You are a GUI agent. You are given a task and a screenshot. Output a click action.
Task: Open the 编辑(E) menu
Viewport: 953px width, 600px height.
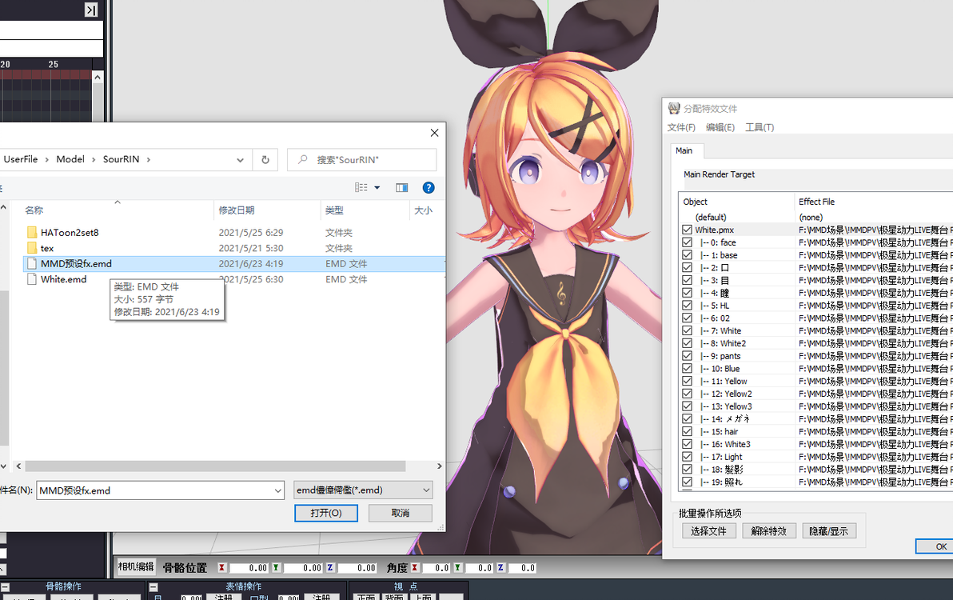(x=720, y=128)
